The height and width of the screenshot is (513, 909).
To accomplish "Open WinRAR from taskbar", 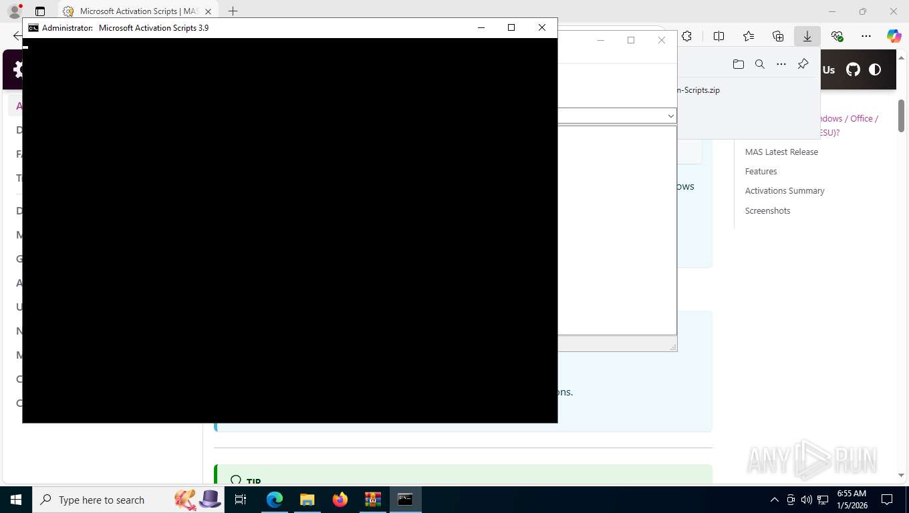I will 372,500.
